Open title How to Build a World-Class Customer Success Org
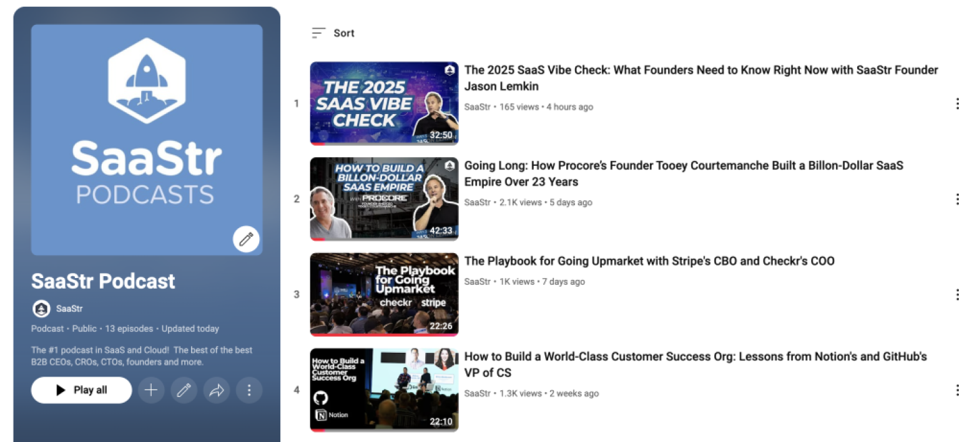The image size is (959, 442). [x=696, y=365]
